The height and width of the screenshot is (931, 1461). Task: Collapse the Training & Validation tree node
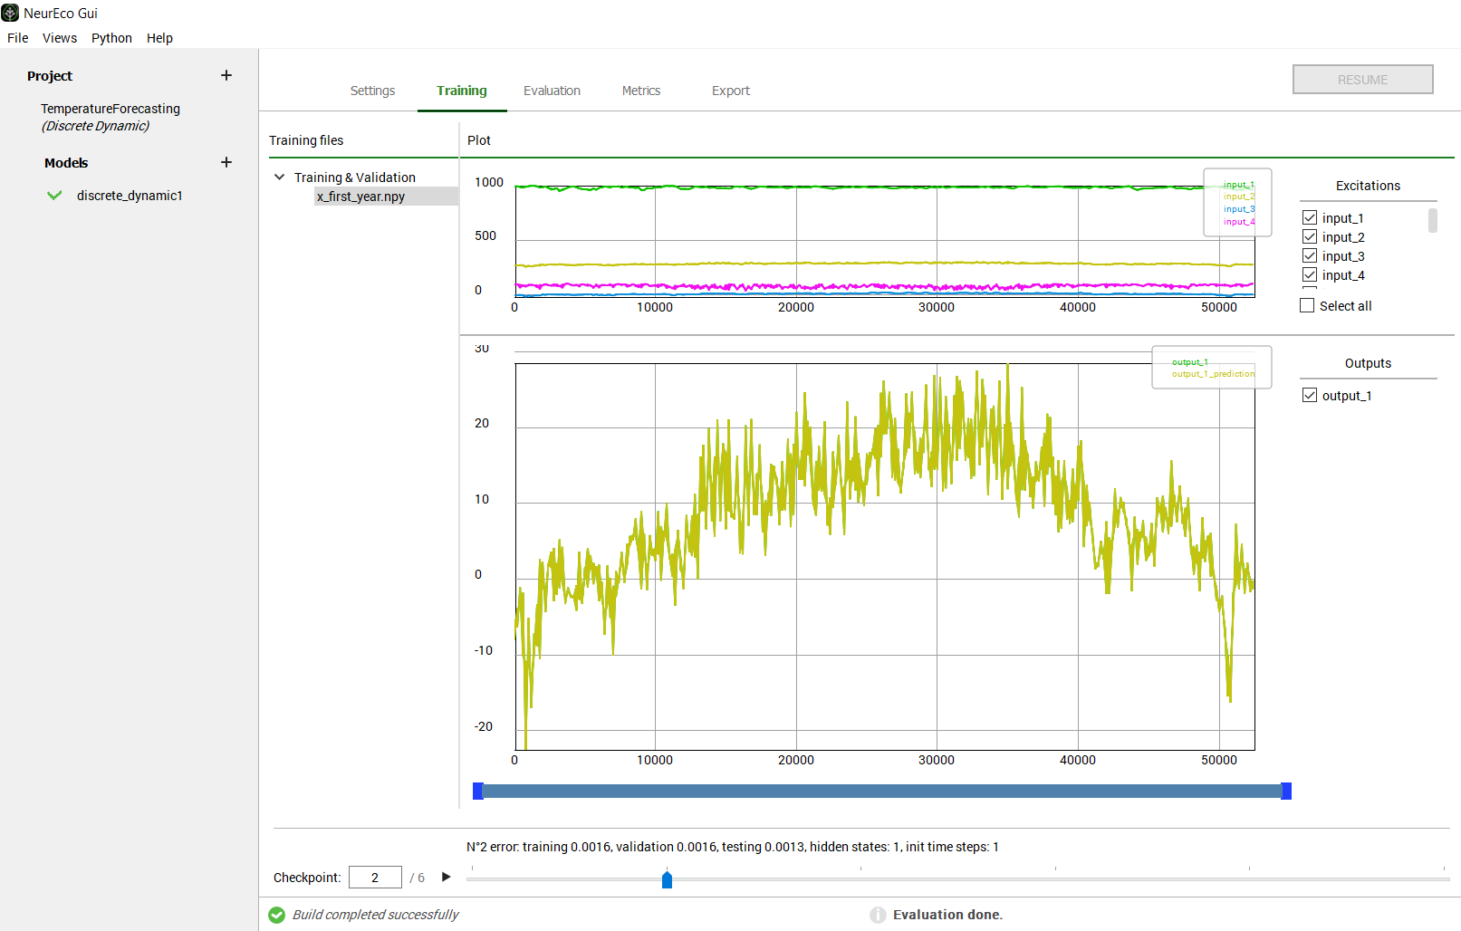click(x=280, y=177)
